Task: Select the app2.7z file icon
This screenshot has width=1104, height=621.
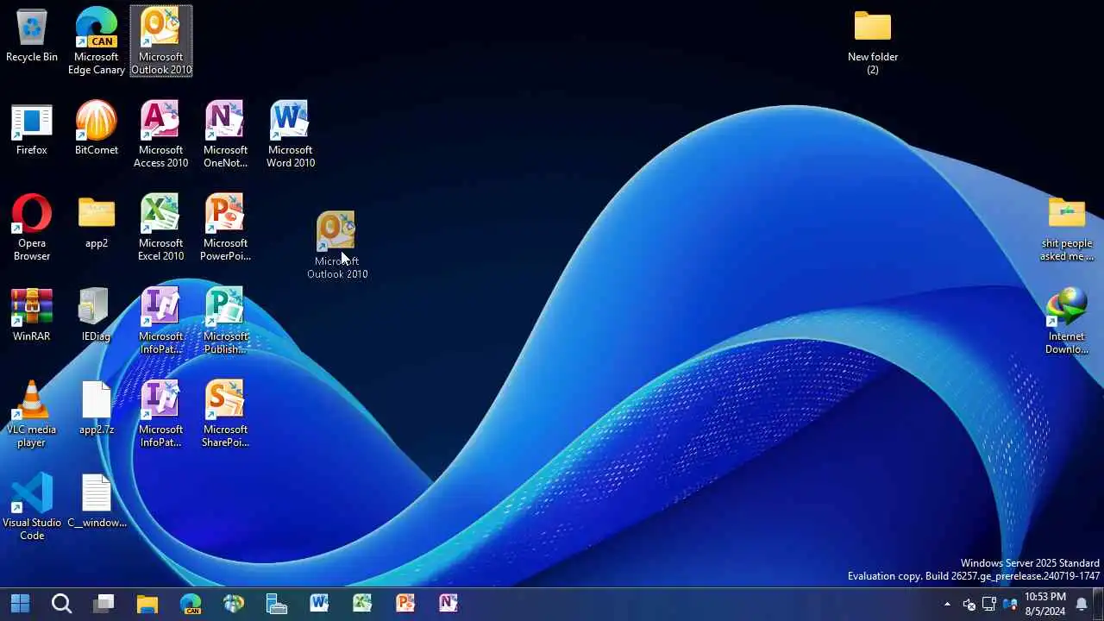Action: pos(97,409)
